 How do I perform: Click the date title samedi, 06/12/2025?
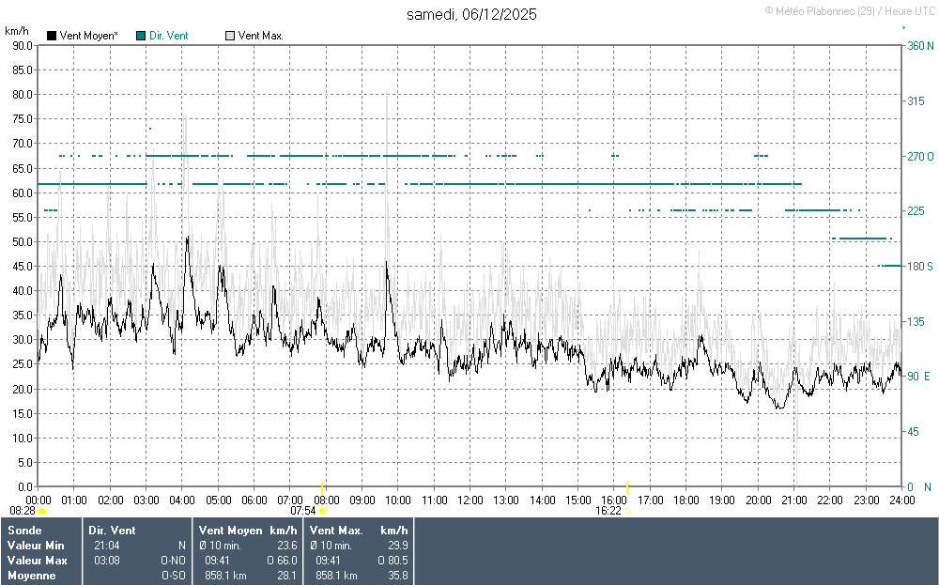472,15
